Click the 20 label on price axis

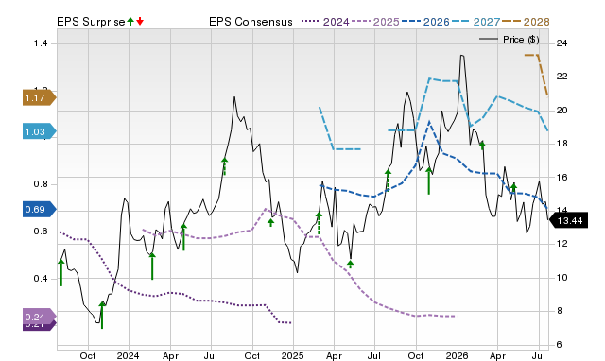tap(562, 111)
